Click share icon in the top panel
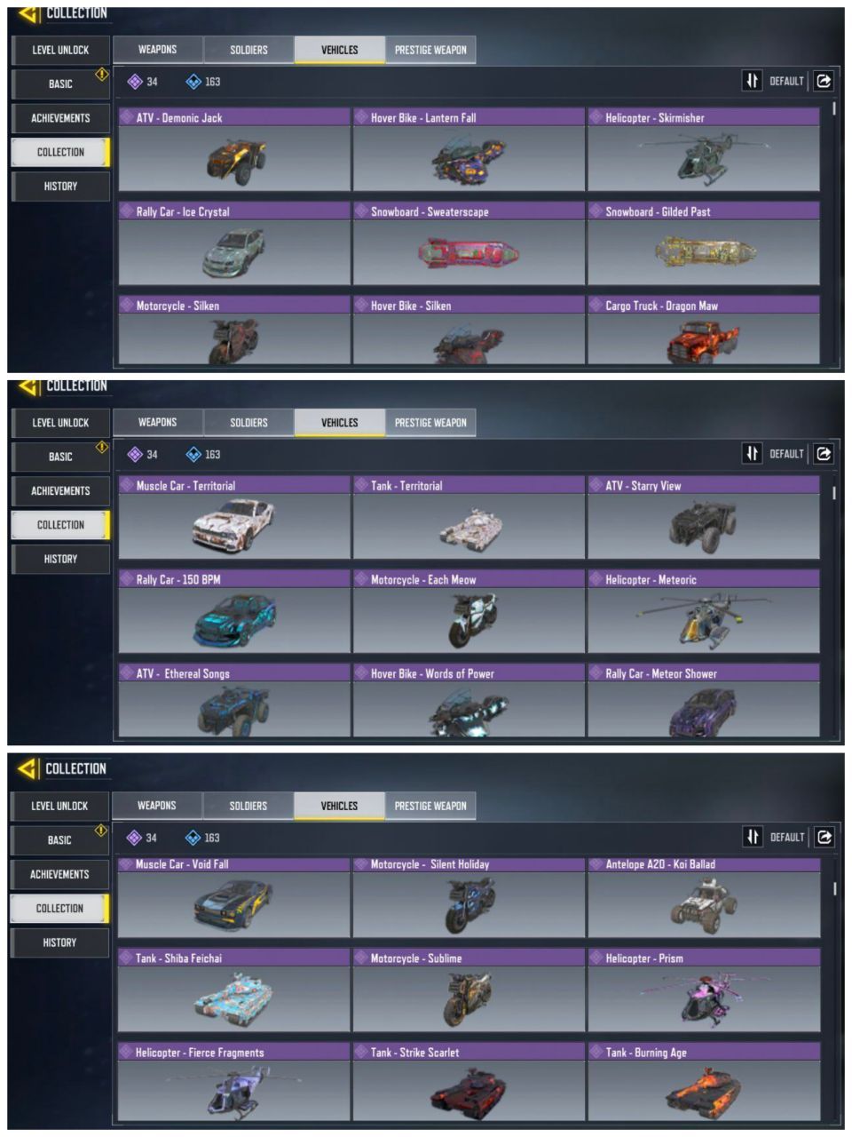Viewport: 852px width, 1137px height. (824, 81)
